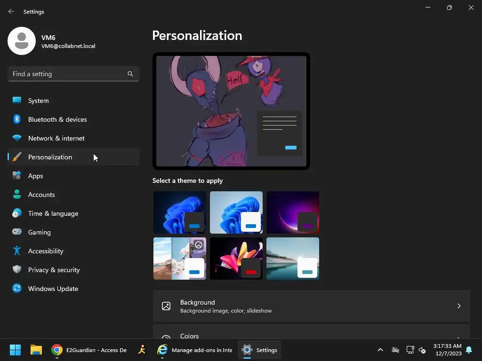
Task: Select the Apps category label
Action: pos(36,176)
